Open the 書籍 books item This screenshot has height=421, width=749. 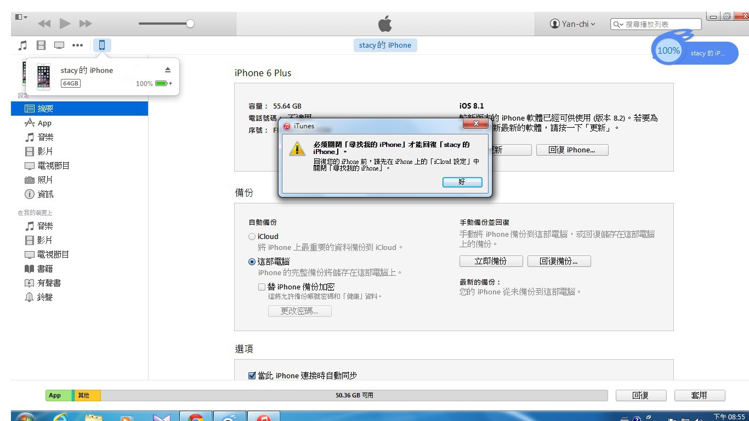[x=79, y=269]
